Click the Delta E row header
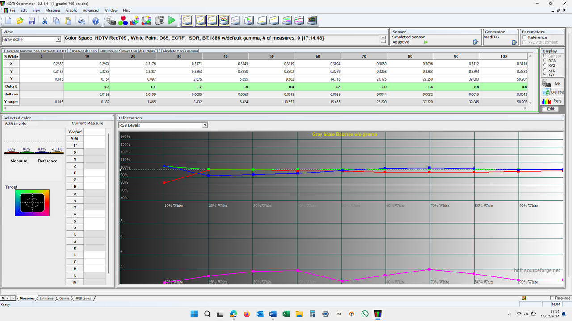The height and width of the screenshot is (321, 572). 11,86
